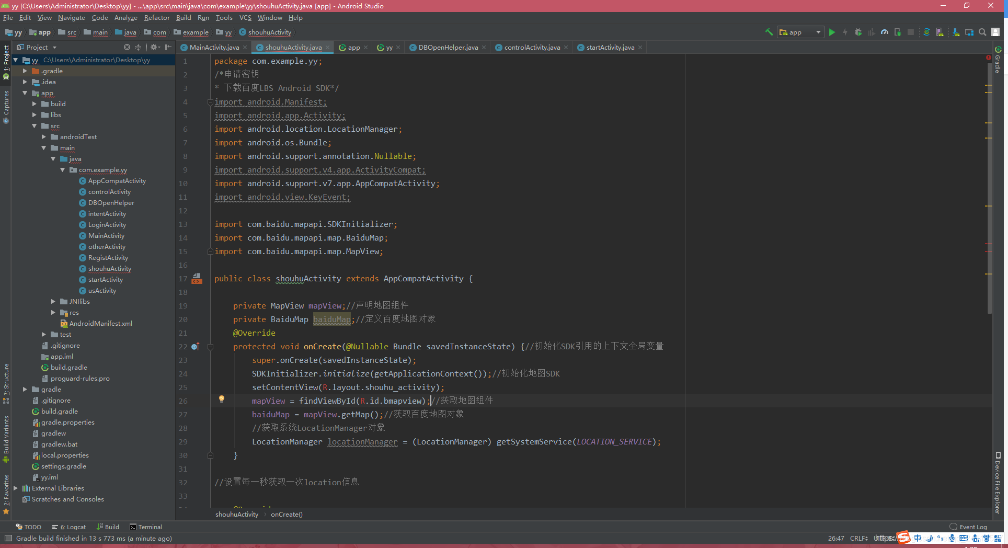Open the Terminal tool window button
1008x548 pixels.
146,527
